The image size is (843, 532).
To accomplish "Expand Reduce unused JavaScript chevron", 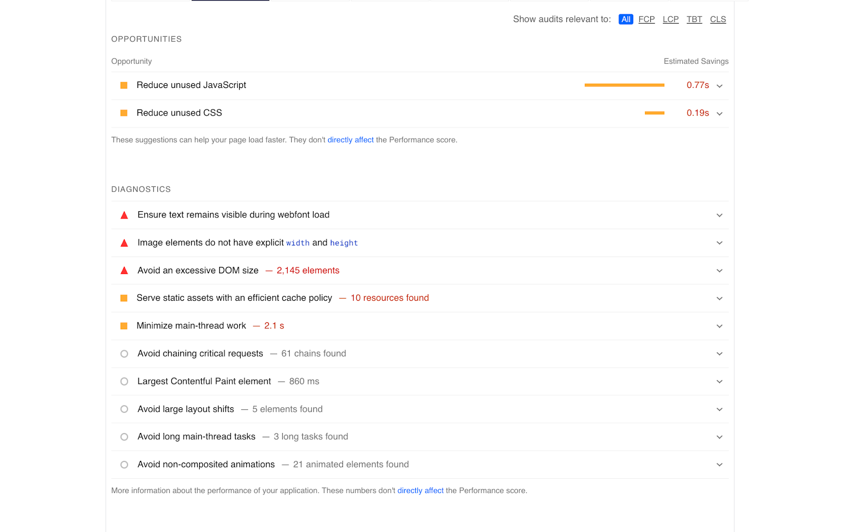I will [x=719, y=86].
